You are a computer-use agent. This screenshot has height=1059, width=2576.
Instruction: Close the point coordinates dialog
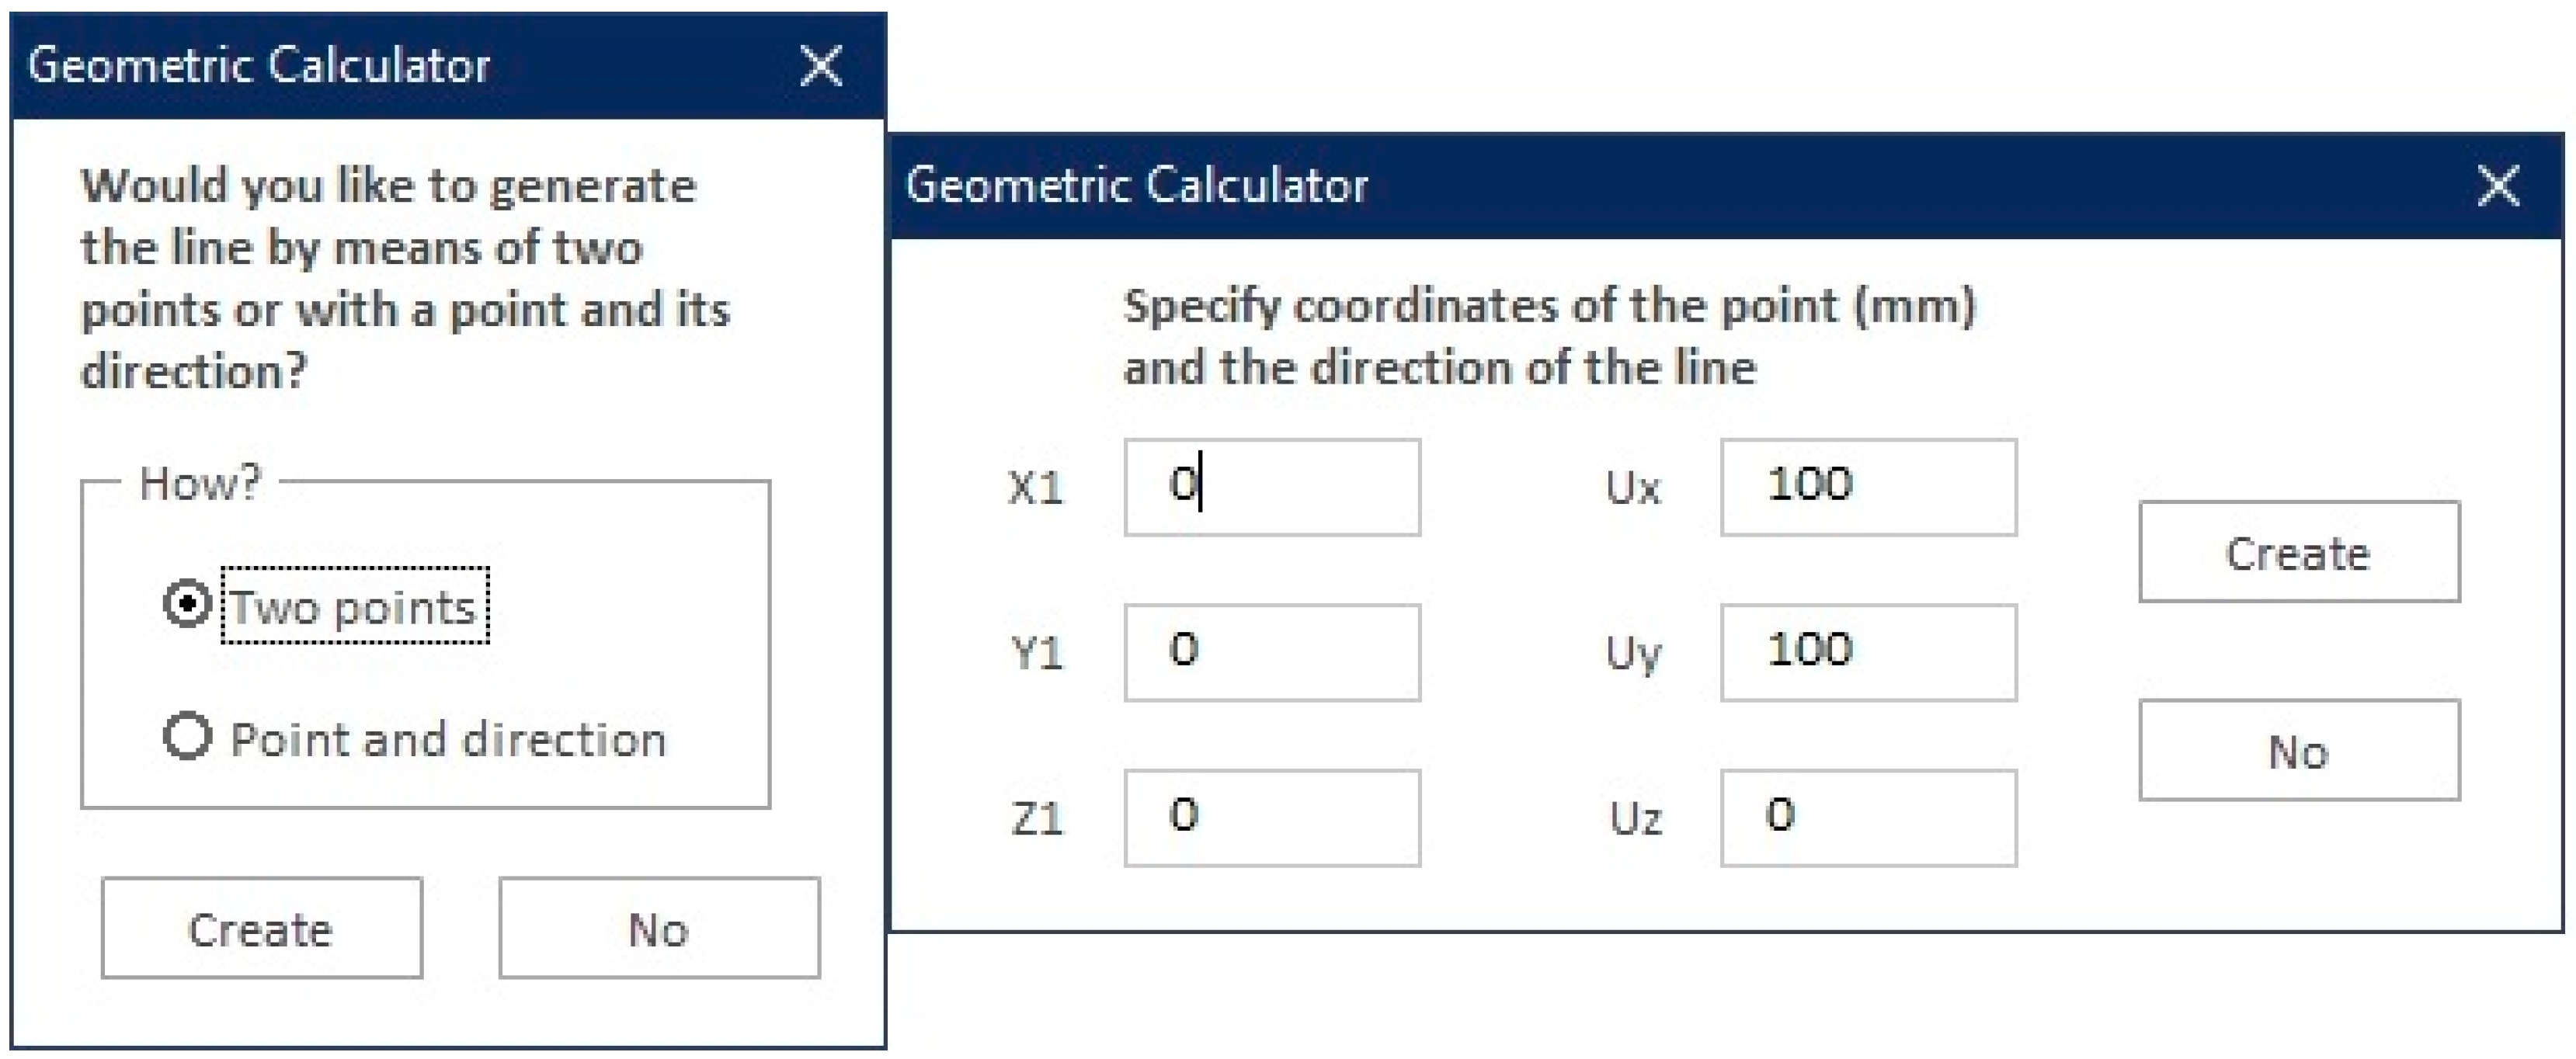click(2497, 185)
